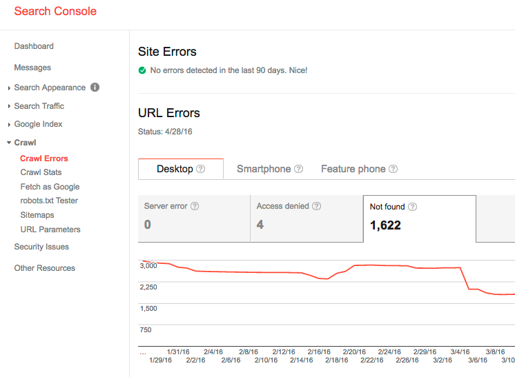The height and width of the screenshot is (377, 515).
Task: Click the 1,500 axis label
Action: tap(148, 309)
